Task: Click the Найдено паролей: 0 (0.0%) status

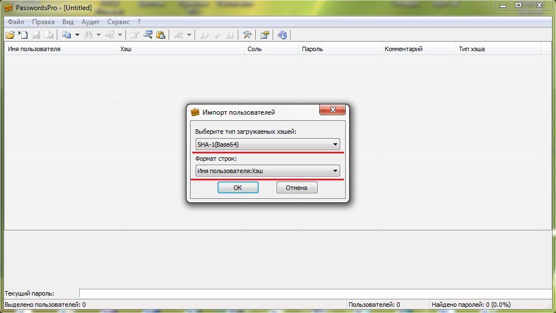Action: tap(471, 305)
